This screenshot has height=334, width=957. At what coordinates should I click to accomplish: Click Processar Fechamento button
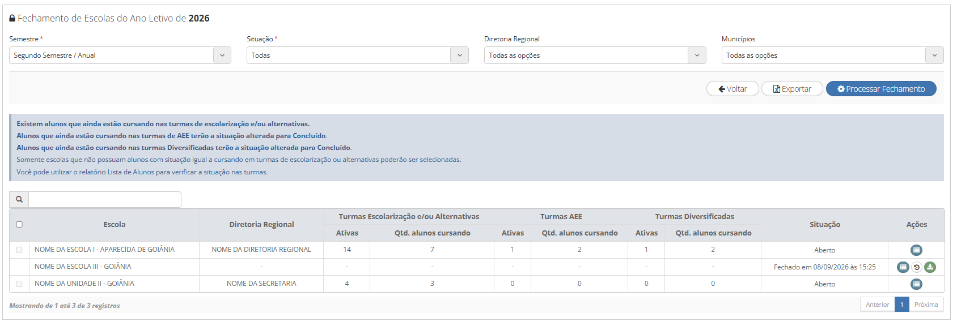881,89
